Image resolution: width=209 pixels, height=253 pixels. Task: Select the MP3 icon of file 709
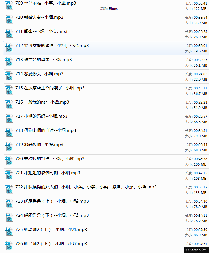pos(9,5)
